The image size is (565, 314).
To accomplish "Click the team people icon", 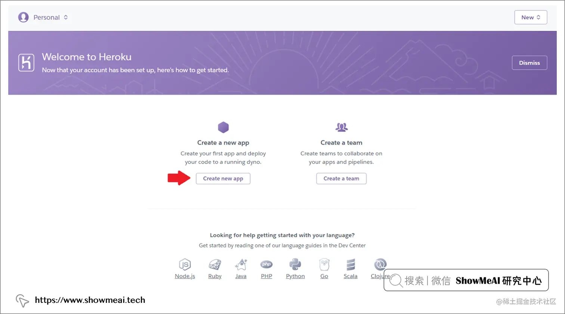I will 342,127.
